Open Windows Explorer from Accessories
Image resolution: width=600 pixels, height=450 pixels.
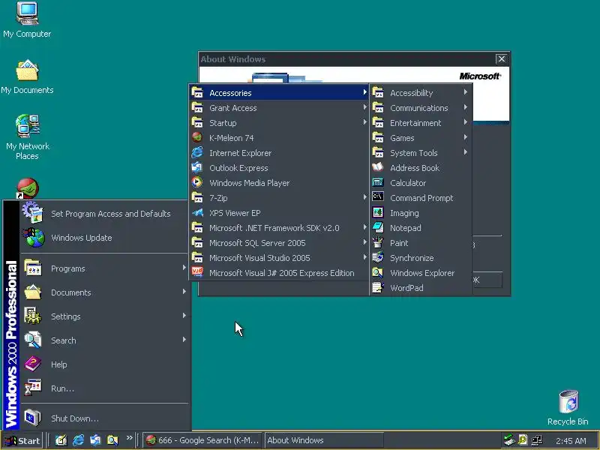tap(420, 273)
